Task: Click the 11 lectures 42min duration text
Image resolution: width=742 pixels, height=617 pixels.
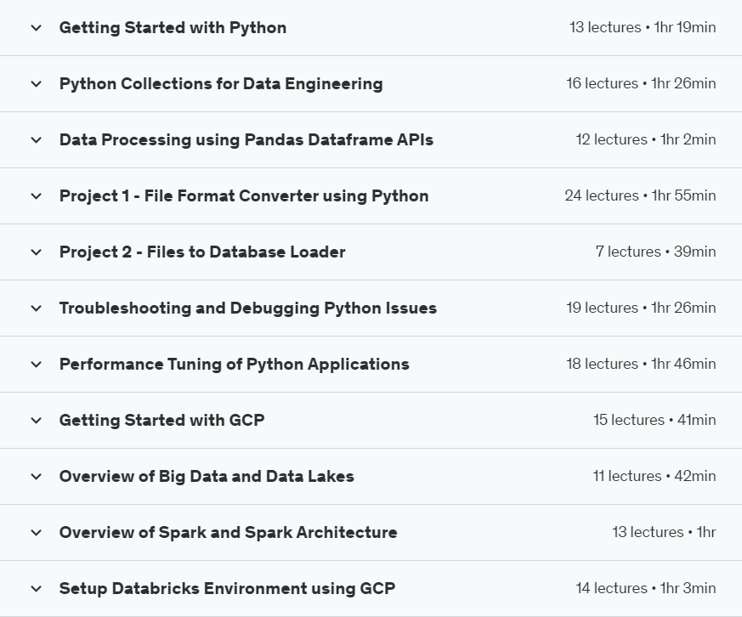Action: 654,477
